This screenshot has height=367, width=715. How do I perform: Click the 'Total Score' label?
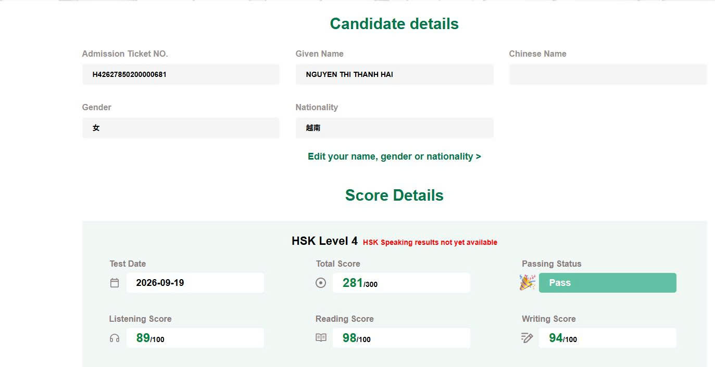coord(338,264)
